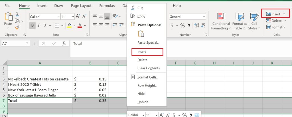
Task: Open Borders dropdown arrow
Action: tap(62, 25)
